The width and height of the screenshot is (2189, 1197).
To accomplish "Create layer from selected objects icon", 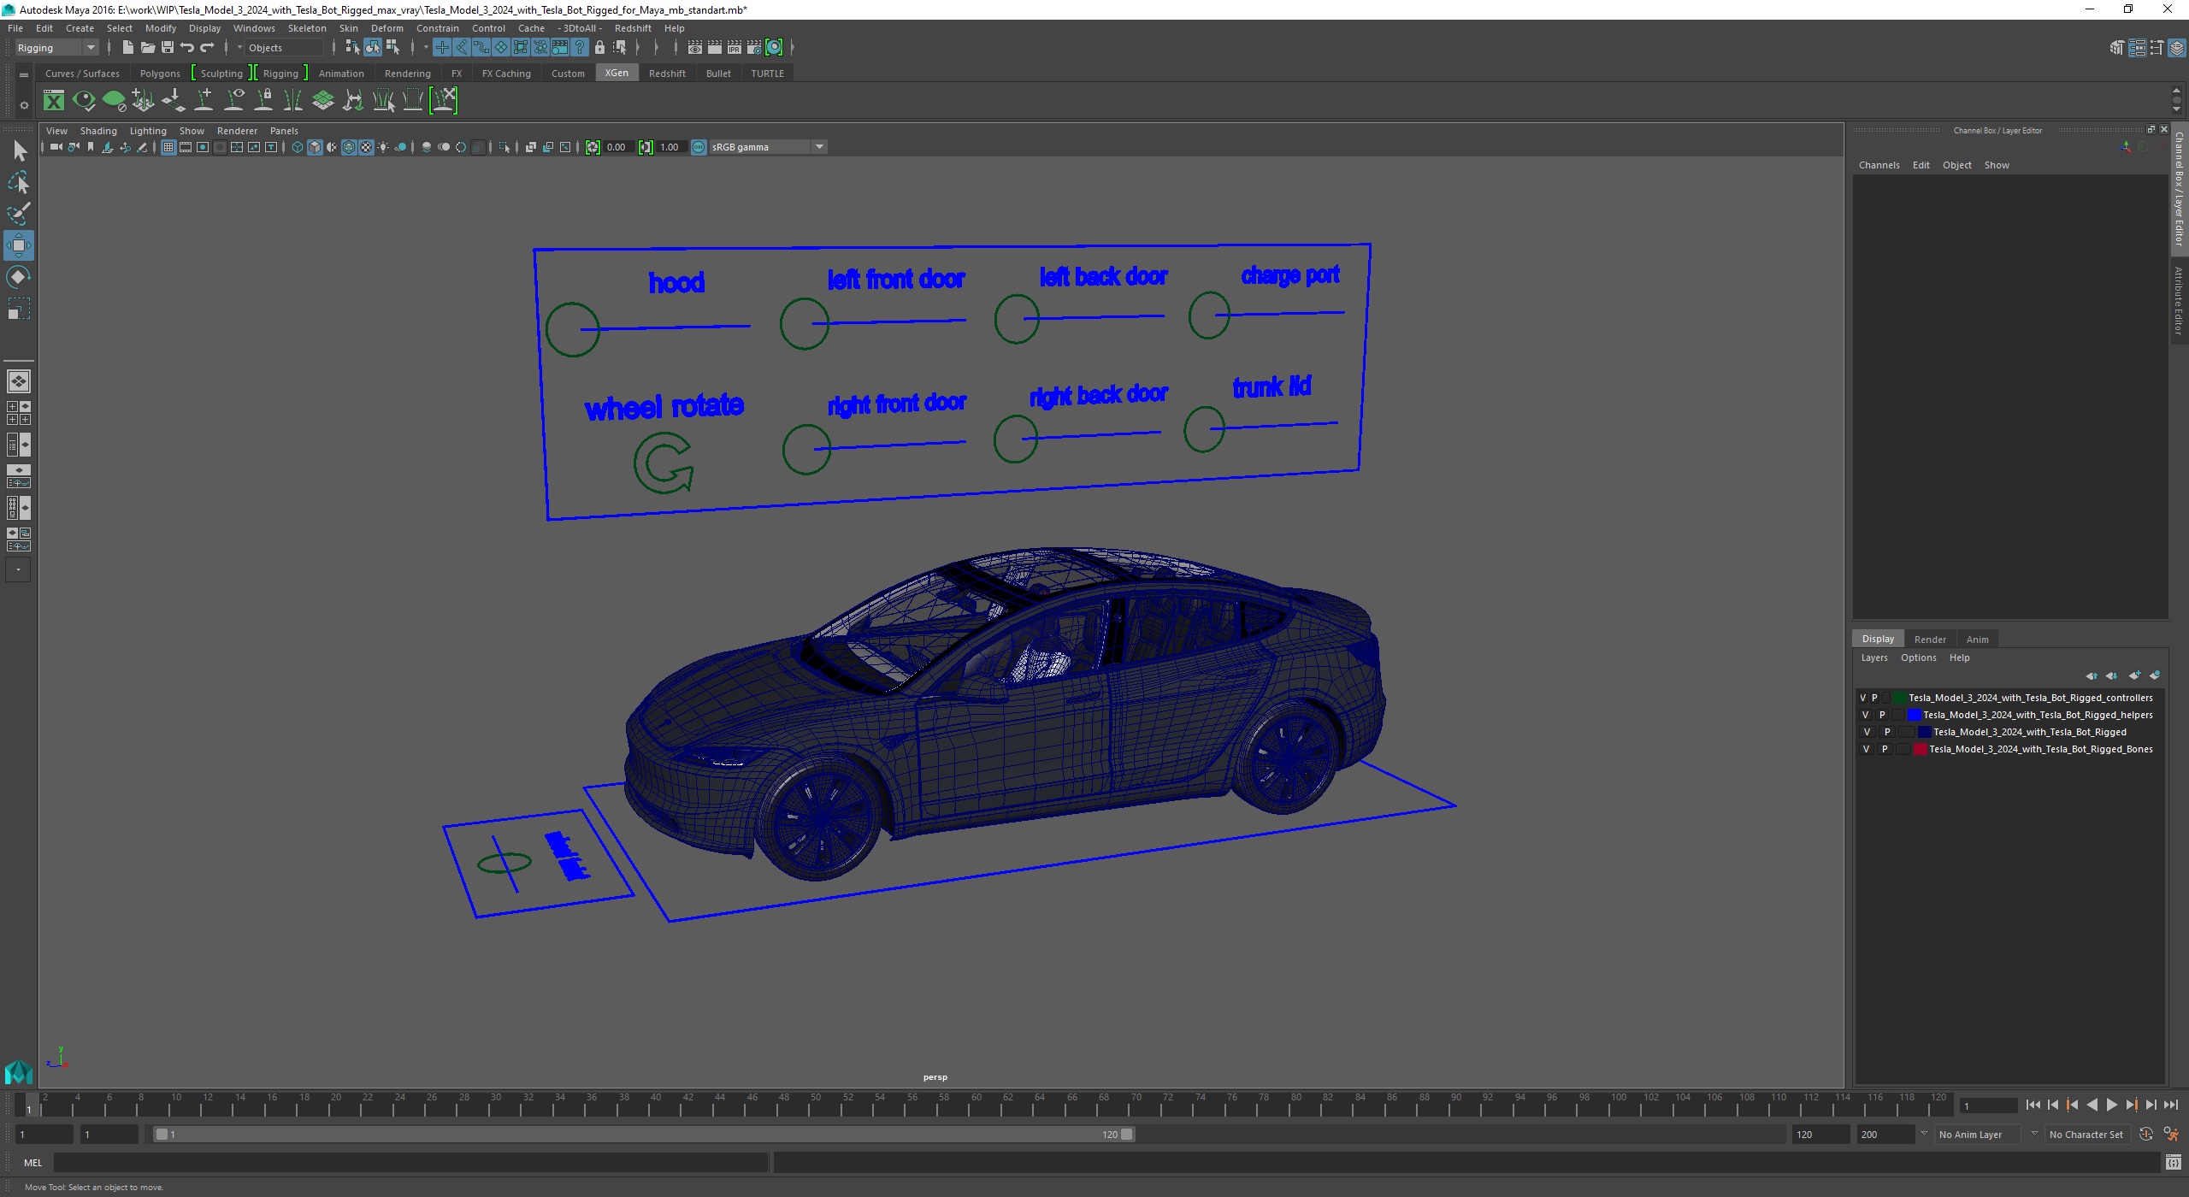I will click(x=2155, y=675).
